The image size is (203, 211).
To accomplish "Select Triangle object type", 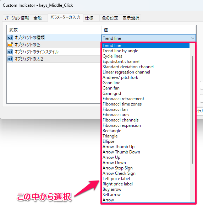I will tap(146, 136).
